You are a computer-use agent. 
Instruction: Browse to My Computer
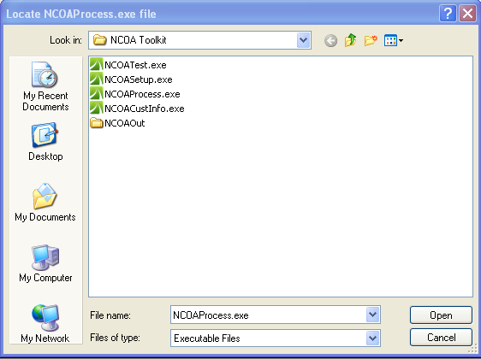(45, 263)
